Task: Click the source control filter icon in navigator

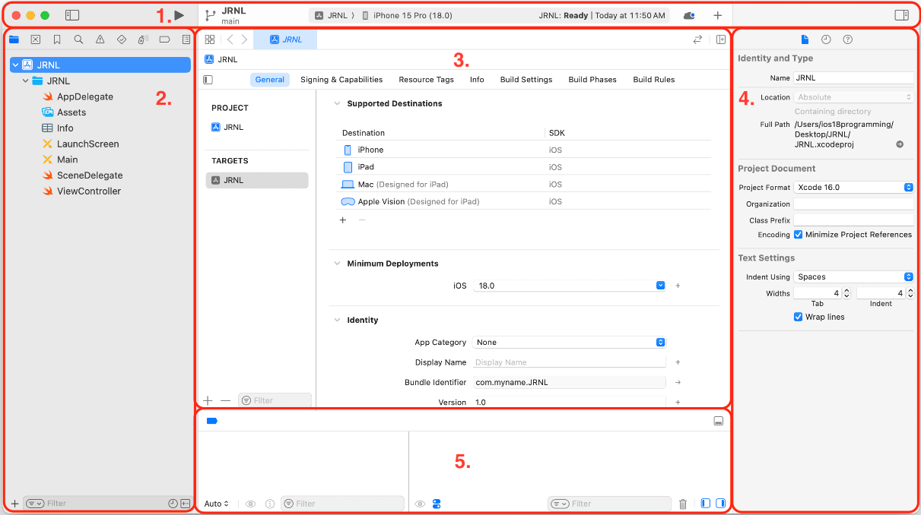Action: click(x=185, y=504)
